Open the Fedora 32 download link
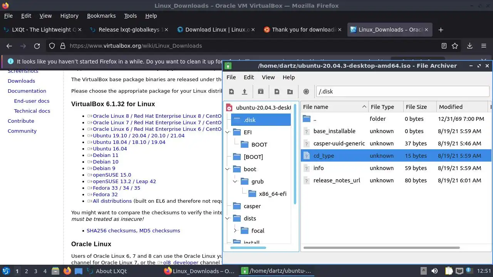Image resolution: width=493 pixels, height=277 pixels. pos(105,194)
